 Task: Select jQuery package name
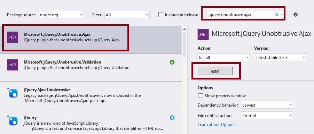[x=30, y=118]
